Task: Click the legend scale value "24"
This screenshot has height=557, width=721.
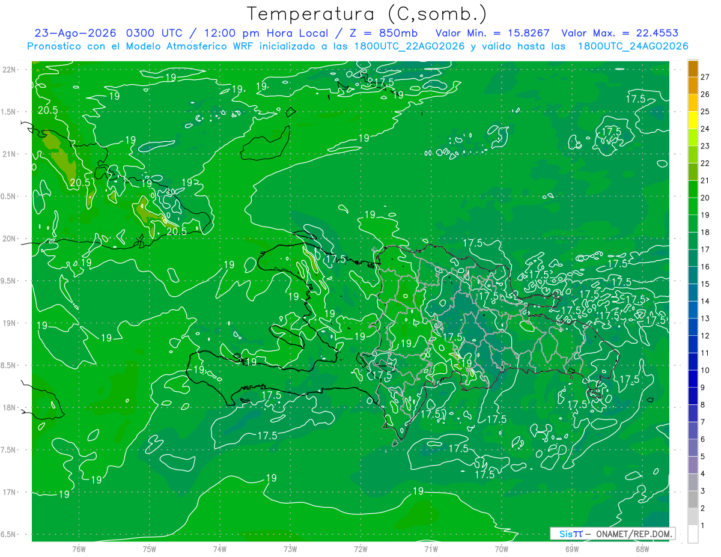Action: (705, 129)
